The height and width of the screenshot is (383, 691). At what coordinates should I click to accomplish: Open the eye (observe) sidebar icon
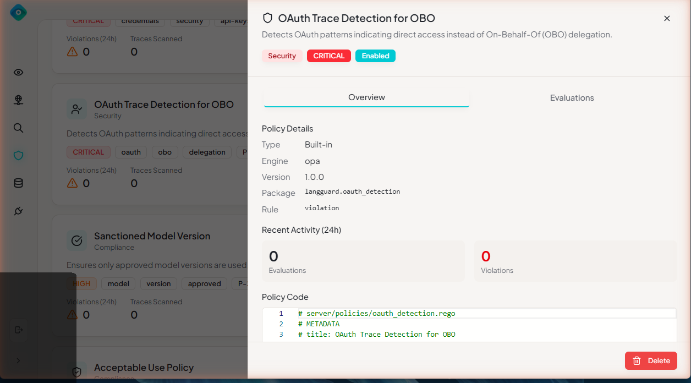pyautogui.click(x=19, y=73)
